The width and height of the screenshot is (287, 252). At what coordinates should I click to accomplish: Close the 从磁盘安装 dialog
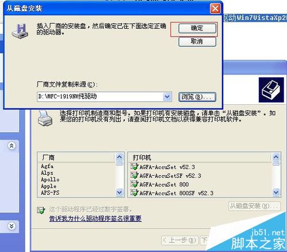pyautogui.click(x=215, y=9)
